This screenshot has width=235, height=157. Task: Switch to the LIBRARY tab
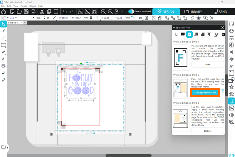(193, 12)
